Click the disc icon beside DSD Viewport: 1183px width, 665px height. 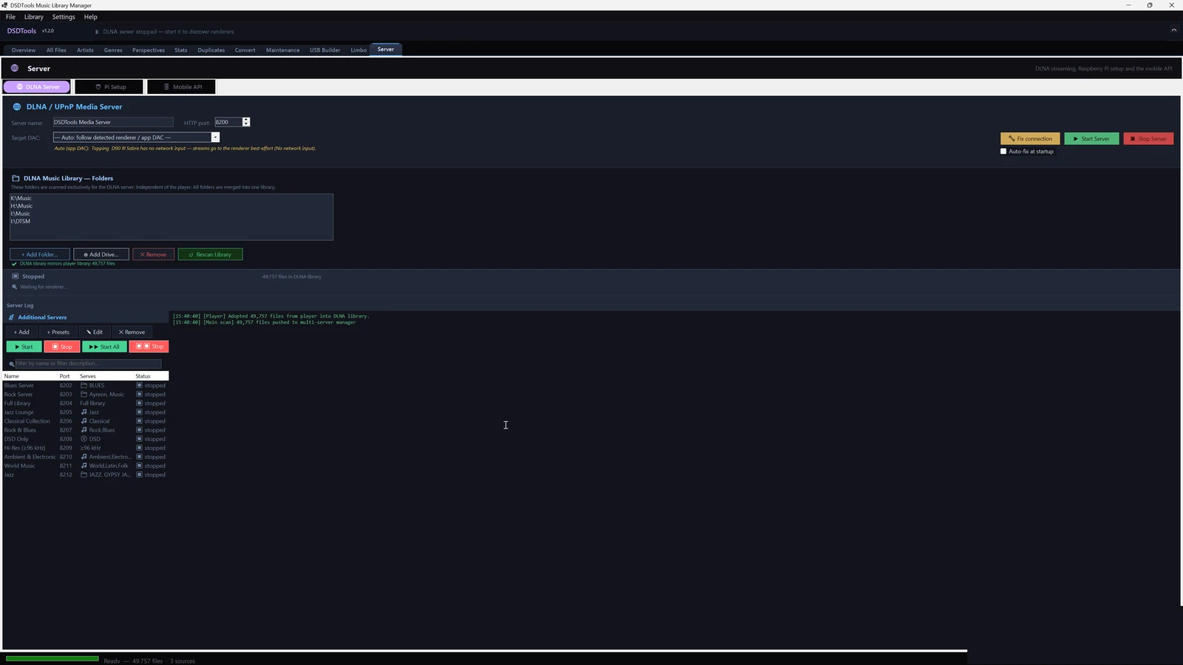click(x=84, y=439)
